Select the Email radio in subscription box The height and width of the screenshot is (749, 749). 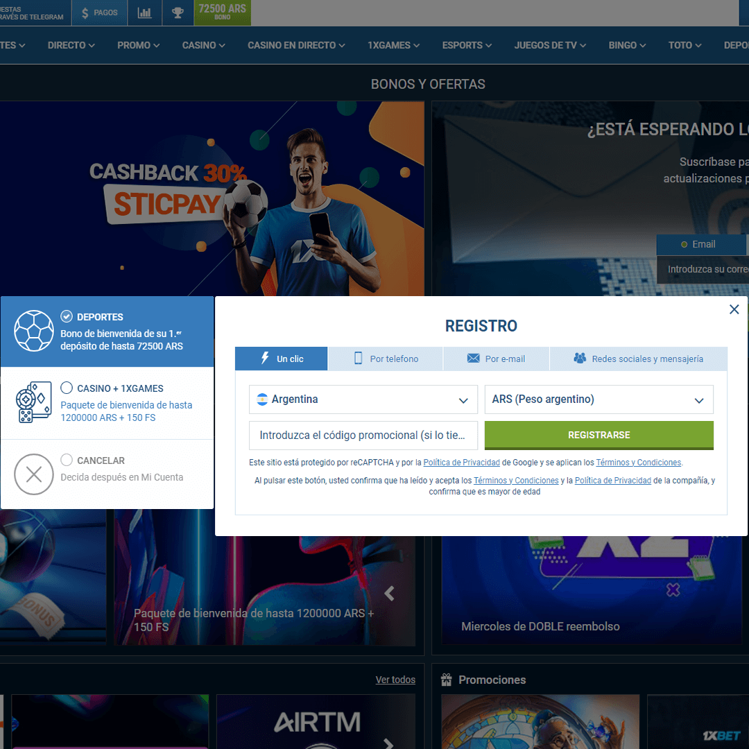tap(684, 245)
